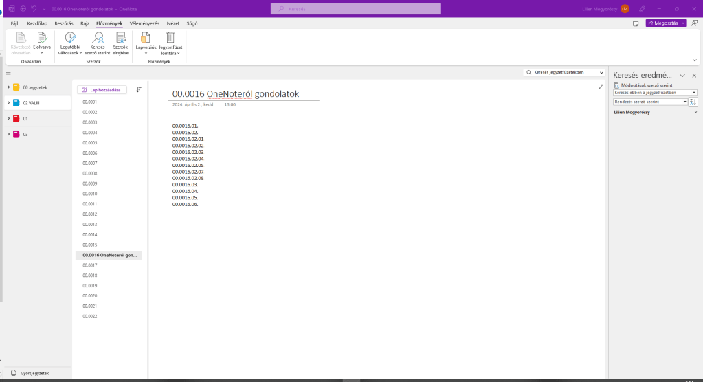Screen dimensions: 703x382
Task: Toggle the hamburger navigation pane button
Action: [9, 72]
